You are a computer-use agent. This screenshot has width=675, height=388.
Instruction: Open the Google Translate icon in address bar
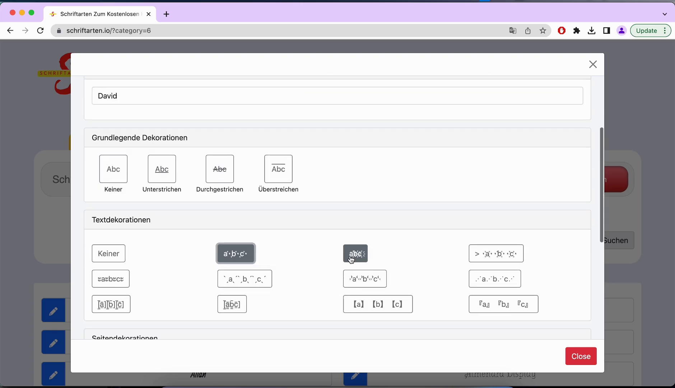point(513,31)
